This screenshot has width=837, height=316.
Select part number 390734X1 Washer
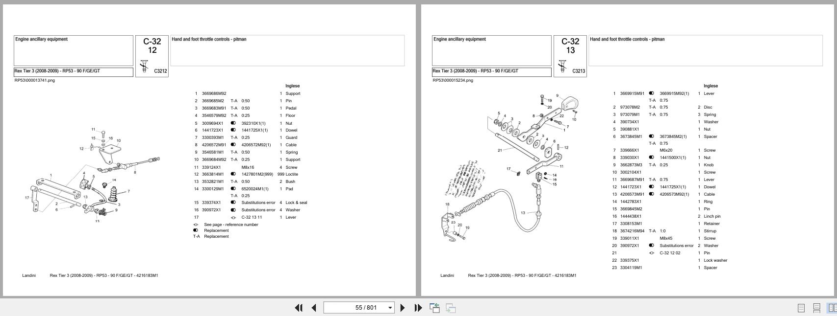[x=630, y=122]
